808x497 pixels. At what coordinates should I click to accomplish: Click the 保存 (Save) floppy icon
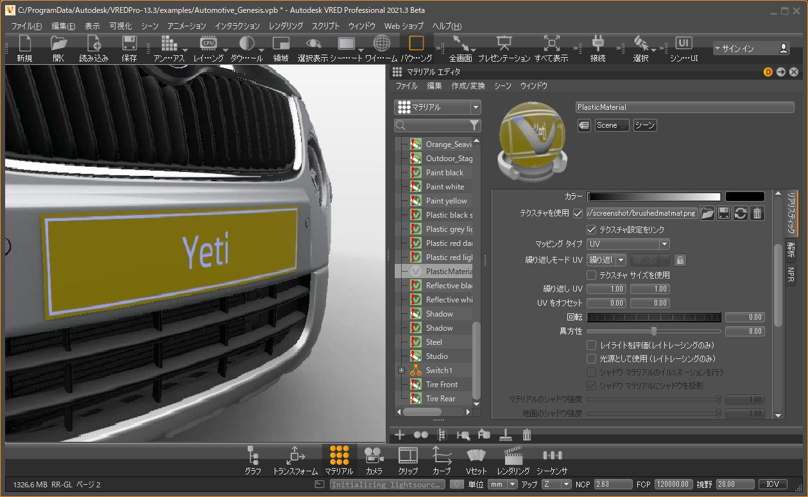129,44
